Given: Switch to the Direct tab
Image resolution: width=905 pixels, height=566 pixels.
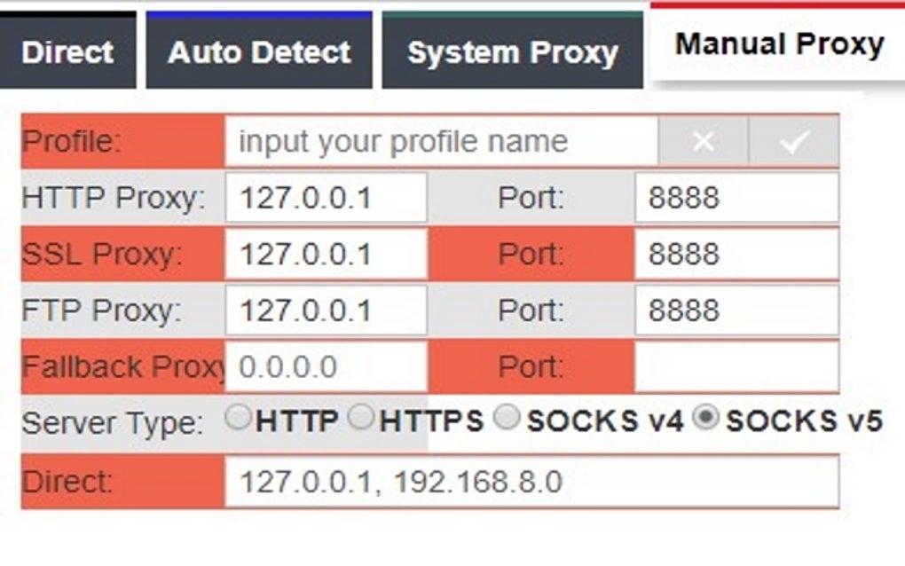Looking at the screenshot, I should click(x=67, y=51).
